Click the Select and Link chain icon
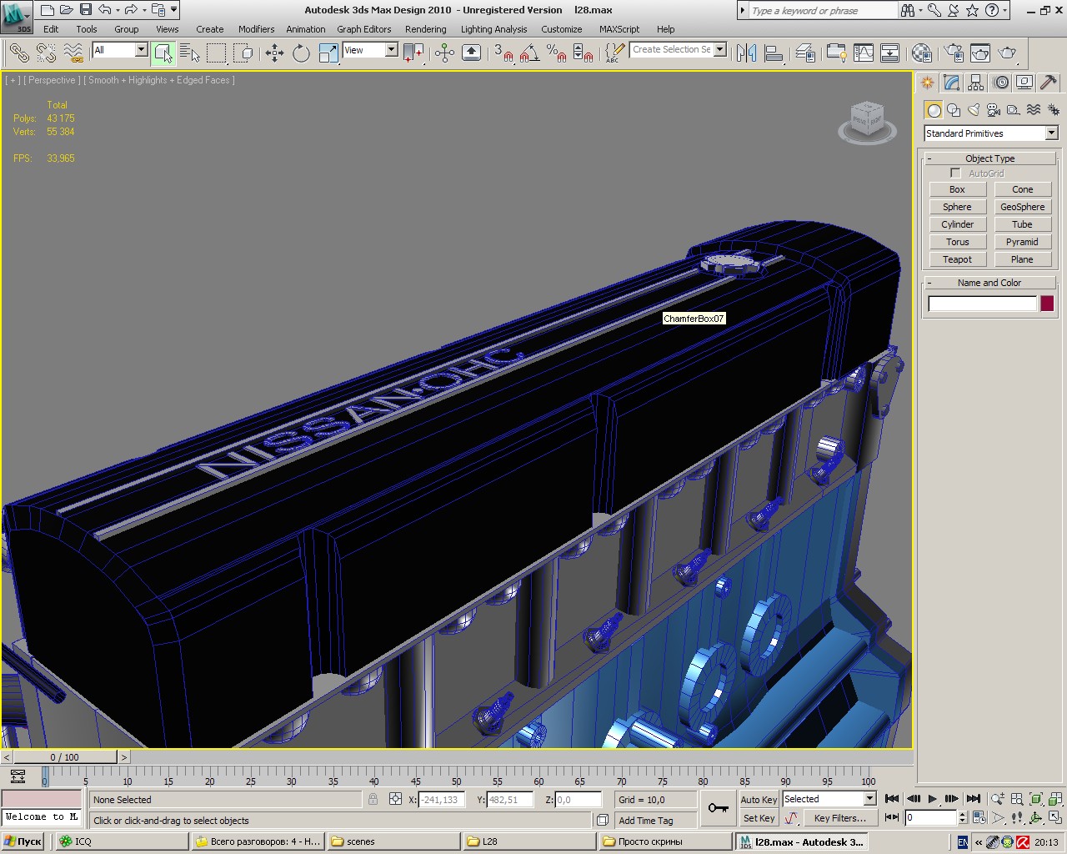This screenshot has width=1067, height=854. point(18,53)
